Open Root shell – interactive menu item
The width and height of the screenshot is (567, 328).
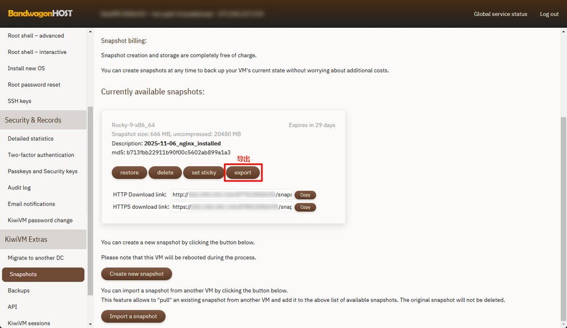37,52
